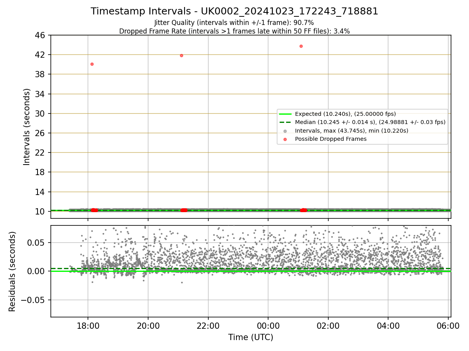This screenshot has height=351, width=469.
Task: Click the Intervals (seconds) axis label
Action: pyautogui.click(x=27, y=127)
